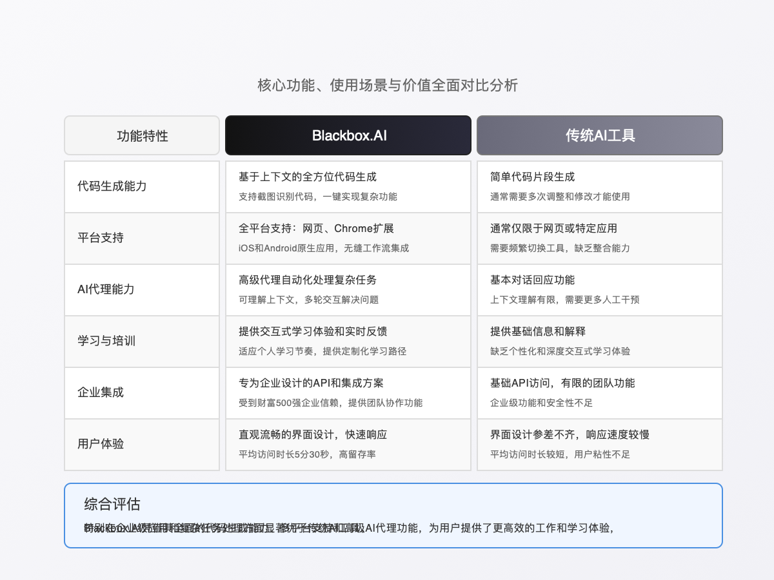Click 简单代码片段生成 text
774x580 pixels.
point(532,177)
